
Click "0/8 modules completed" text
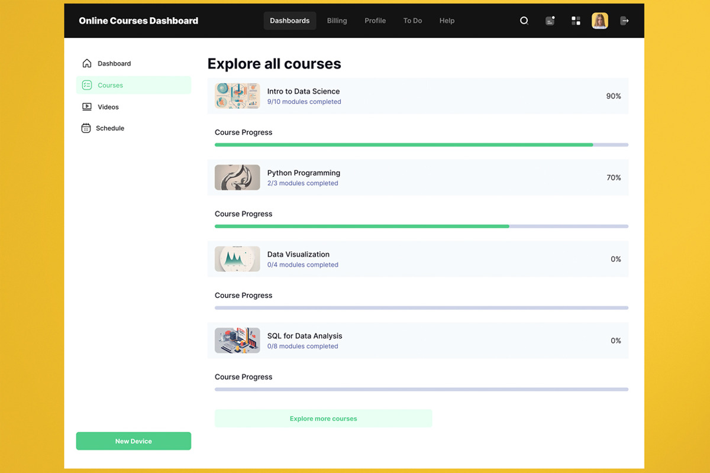coord(302,346)
